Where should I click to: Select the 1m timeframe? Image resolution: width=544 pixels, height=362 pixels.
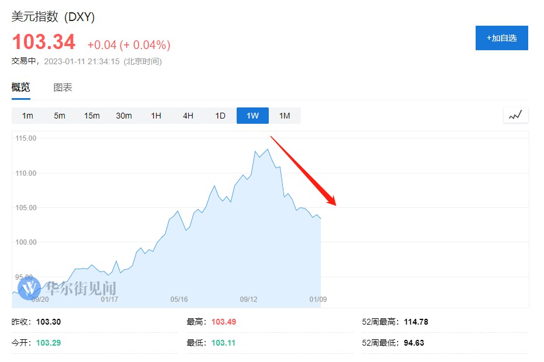pos(27,116)
